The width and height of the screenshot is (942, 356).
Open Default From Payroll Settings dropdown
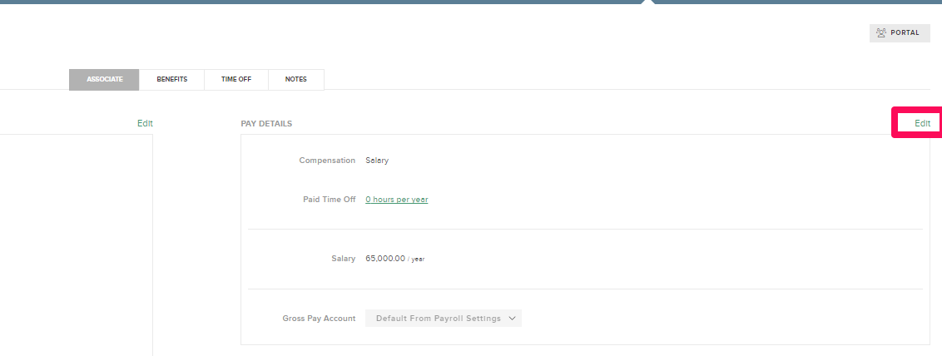444,319
